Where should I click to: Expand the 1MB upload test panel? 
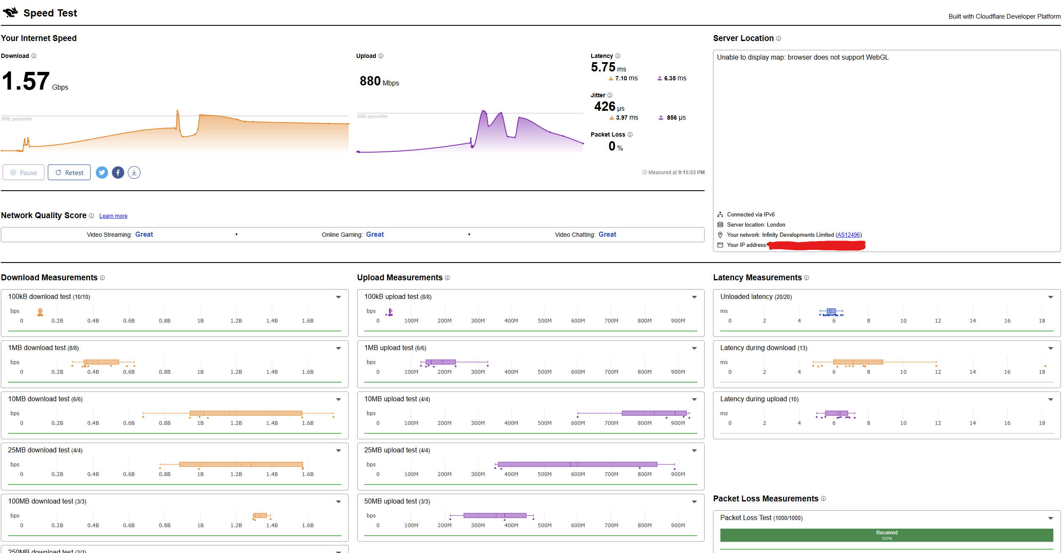[x=694, y=348]
